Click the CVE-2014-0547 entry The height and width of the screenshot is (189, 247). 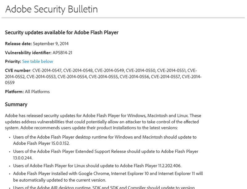47,71
